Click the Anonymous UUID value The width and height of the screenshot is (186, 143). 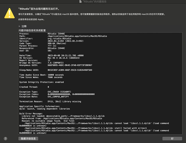point(70,65)
